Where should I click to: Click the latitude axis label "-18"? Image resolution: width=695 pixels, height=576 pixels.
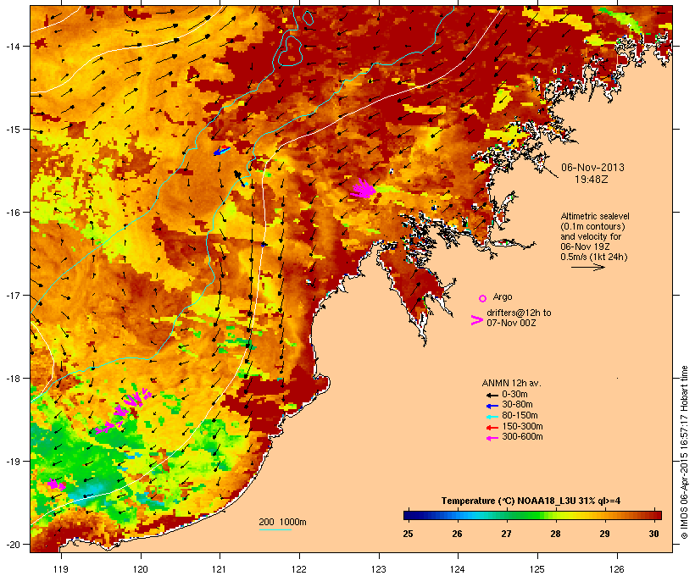(12, 379)
